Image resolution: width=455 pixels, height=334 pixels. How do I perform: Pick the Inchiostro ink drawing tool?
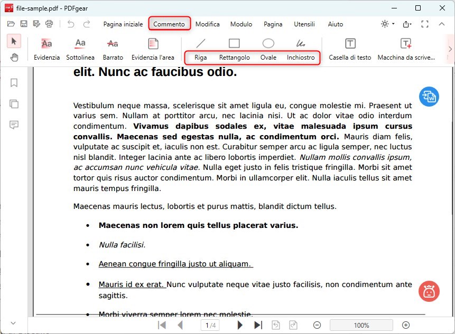(x=301, y=49)
